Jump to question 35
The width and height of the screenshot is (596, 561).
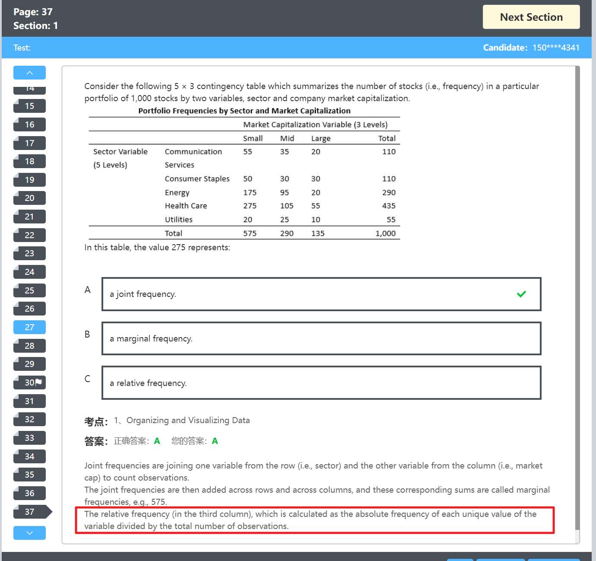pyautogui.click(x=29, y=475)
